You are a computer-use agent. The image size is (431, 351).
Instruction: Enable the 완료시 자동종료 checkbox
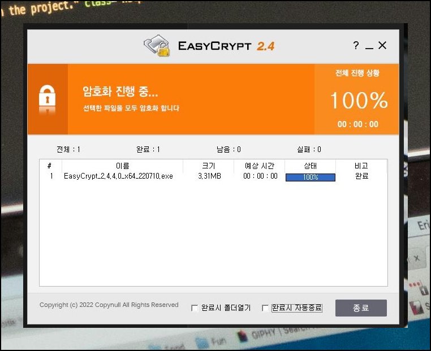click(265, 308)
